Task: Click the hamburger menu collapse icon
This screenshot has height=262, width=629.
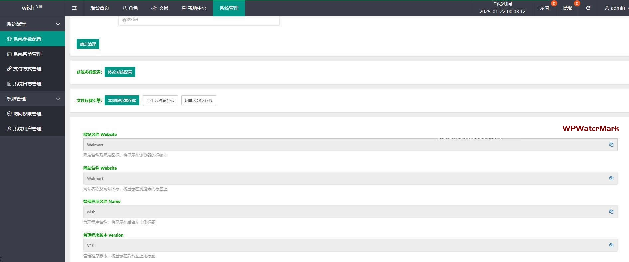Action: [74, 8]
